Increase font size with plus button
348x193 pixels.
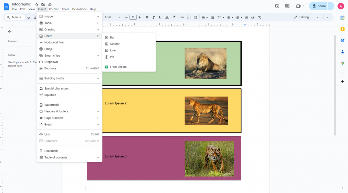(140, 17)
